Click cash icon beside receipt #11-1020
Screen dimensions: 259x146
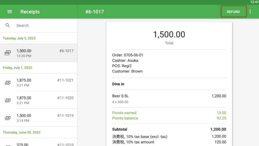7,100
